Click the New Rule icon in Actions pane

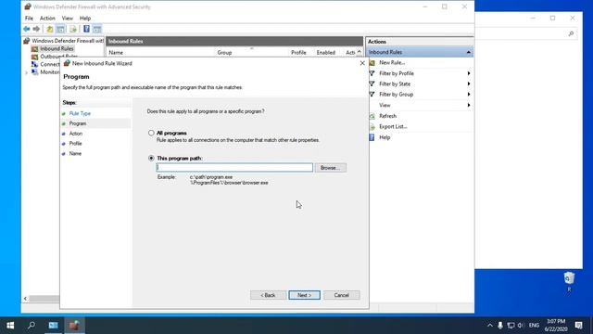(x=372, y=62)
